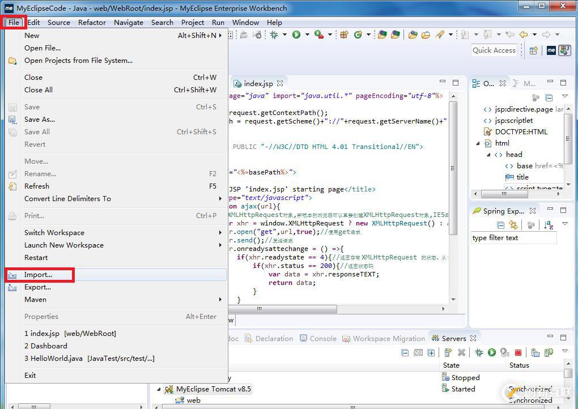Click the grey delete X in Servers toolbar
Screen dimensions: 578x409
click(461, 352)
